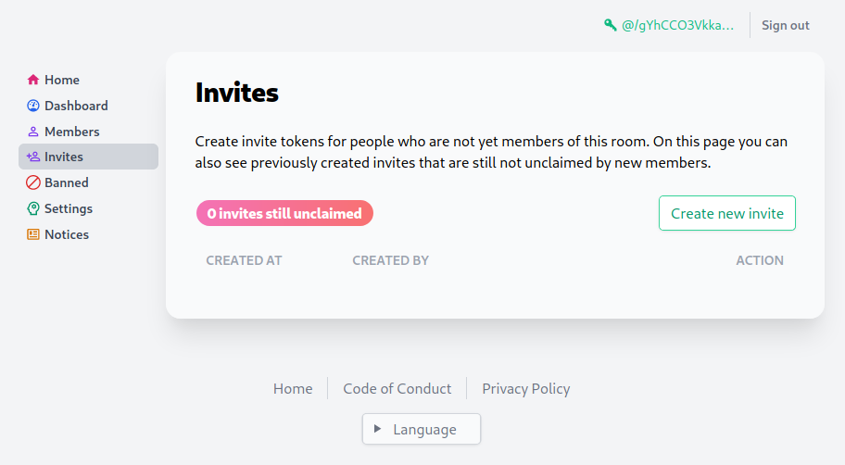The width and height of the screenshot is (845, 465).
Task: Open the Language selector
Action: click(x=422, y=429)
